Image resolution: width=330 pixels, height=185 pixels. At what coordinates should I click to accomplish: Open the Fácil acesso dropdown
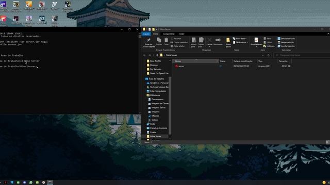(x=240, y=42)
